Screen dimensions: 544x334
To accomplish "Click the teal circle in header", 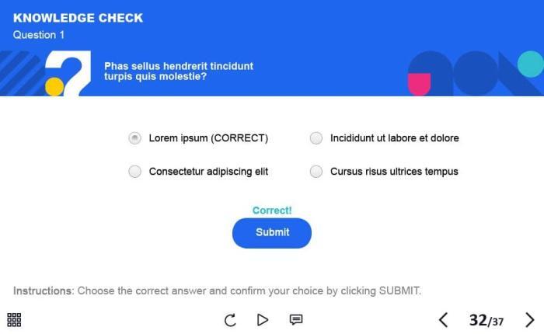I will point(530,64).
